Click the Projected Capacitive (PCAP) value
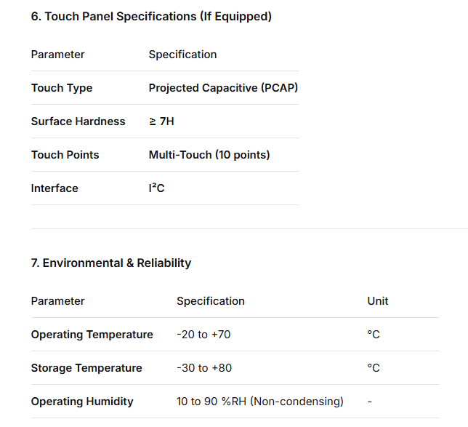The image size is (468, 427). (223, 88)
